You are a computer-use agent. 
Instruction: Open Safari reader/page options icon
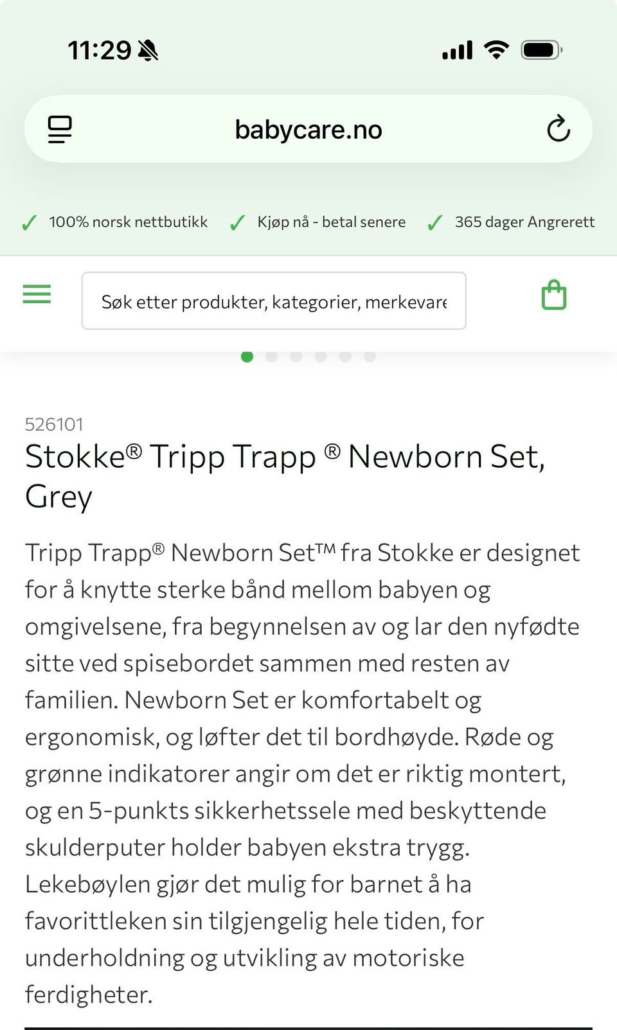pyautogui.click(x=60, y=129)
